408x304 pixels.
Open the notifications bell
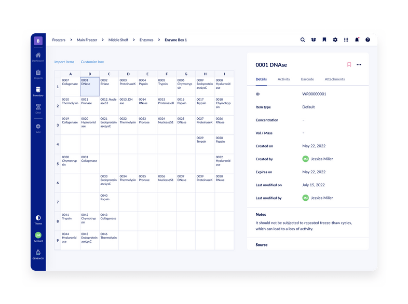click(x=357, y=40)
